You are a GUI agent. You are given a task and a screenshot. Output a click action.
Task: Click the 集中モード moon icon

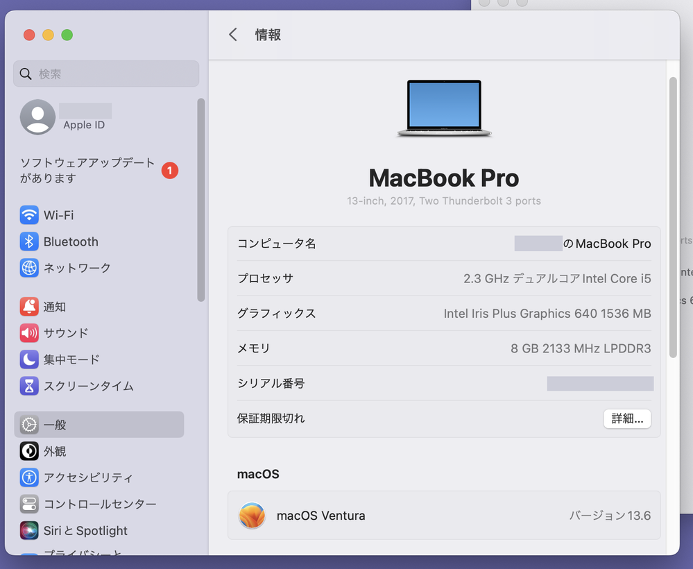(29, 359)
